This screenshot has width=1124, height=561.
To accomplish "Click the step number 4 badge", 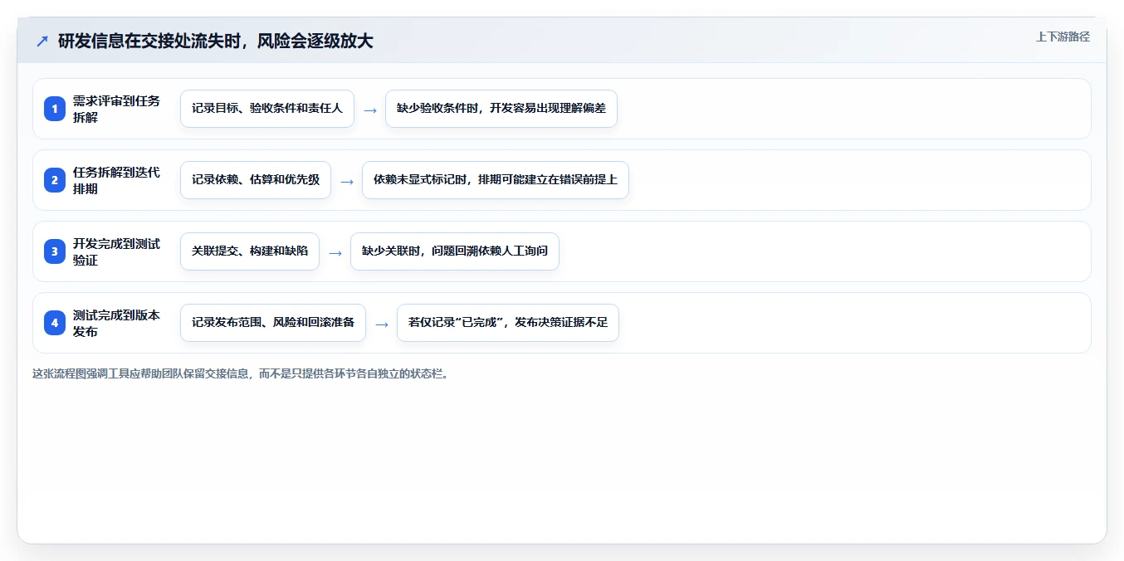I will [x=55, y=323].
